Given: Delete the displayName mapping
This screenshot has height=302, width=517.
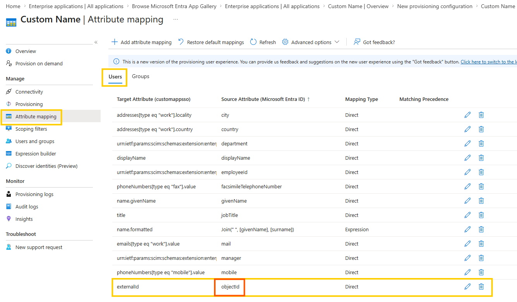Looking at the screenshot, I should coord(481,158).
